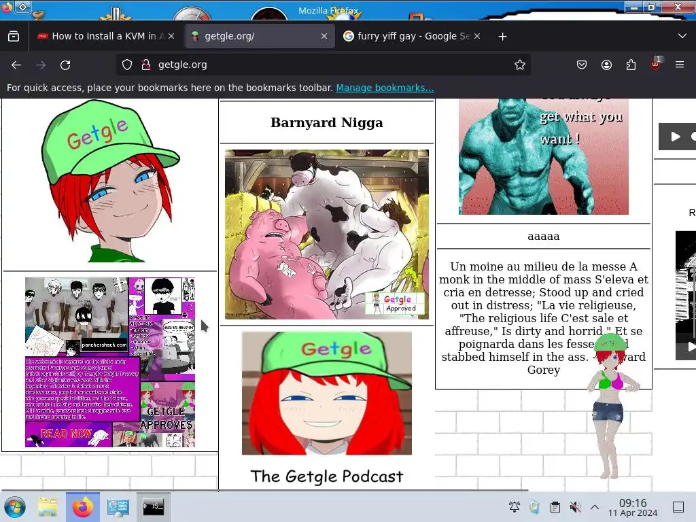Open the terminal taskbar icon
Image resolution: width=696 pixels, height=522 pixels.
(x=154, y=507)
